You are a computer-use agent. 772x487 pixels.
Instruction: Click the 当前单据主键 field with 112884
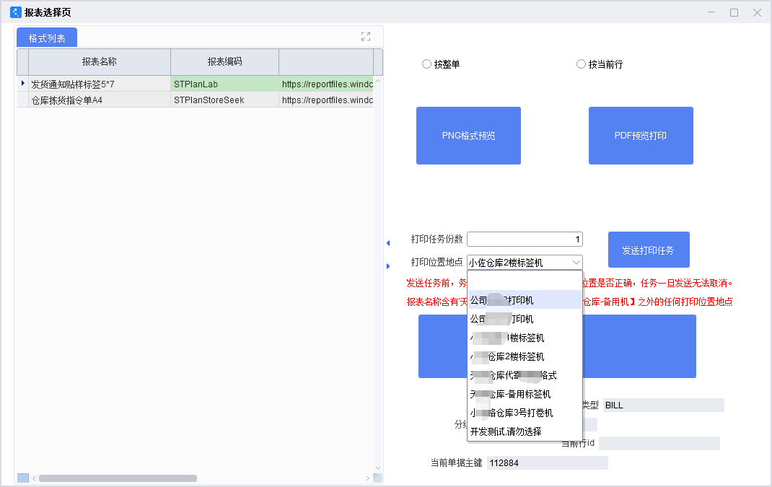click(548, 462)
